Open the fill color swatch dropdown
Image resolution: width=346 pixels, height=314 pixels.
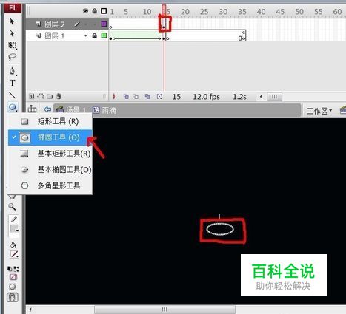14,254
